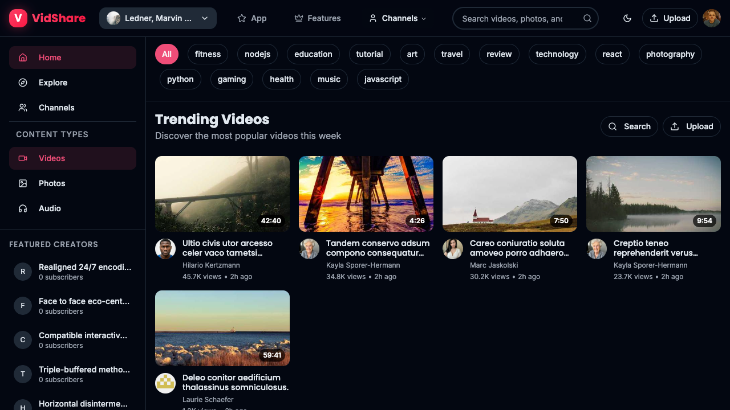Filter by nodejs tag
The width and height of the screenshot is (730, 410).
(257, 54)
